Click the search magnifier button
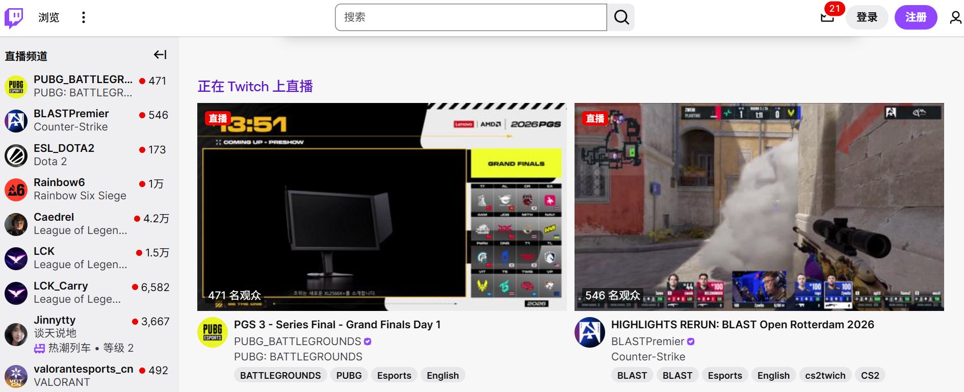The width and height of the screenshot is (964, 392). [x=621, y=17]
